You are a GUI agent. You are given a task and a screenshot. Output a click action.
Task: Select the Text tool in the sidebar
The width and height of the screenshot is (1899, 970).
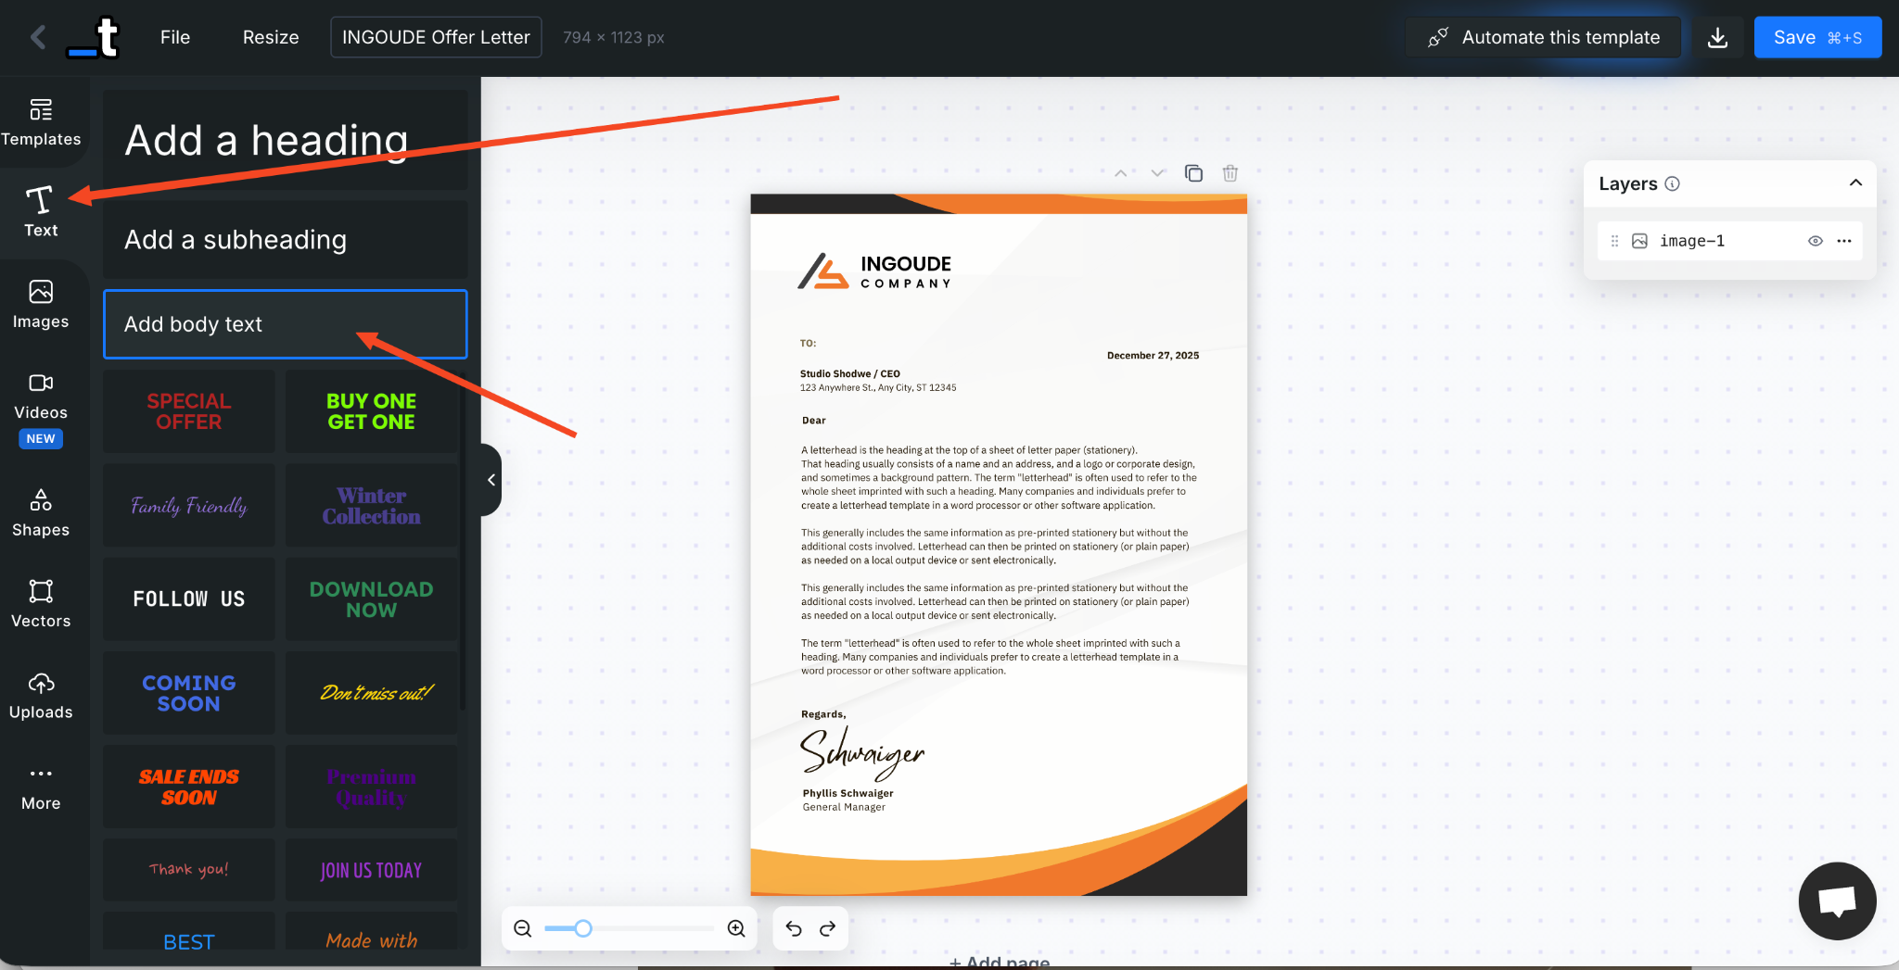(x=41, y=211)
